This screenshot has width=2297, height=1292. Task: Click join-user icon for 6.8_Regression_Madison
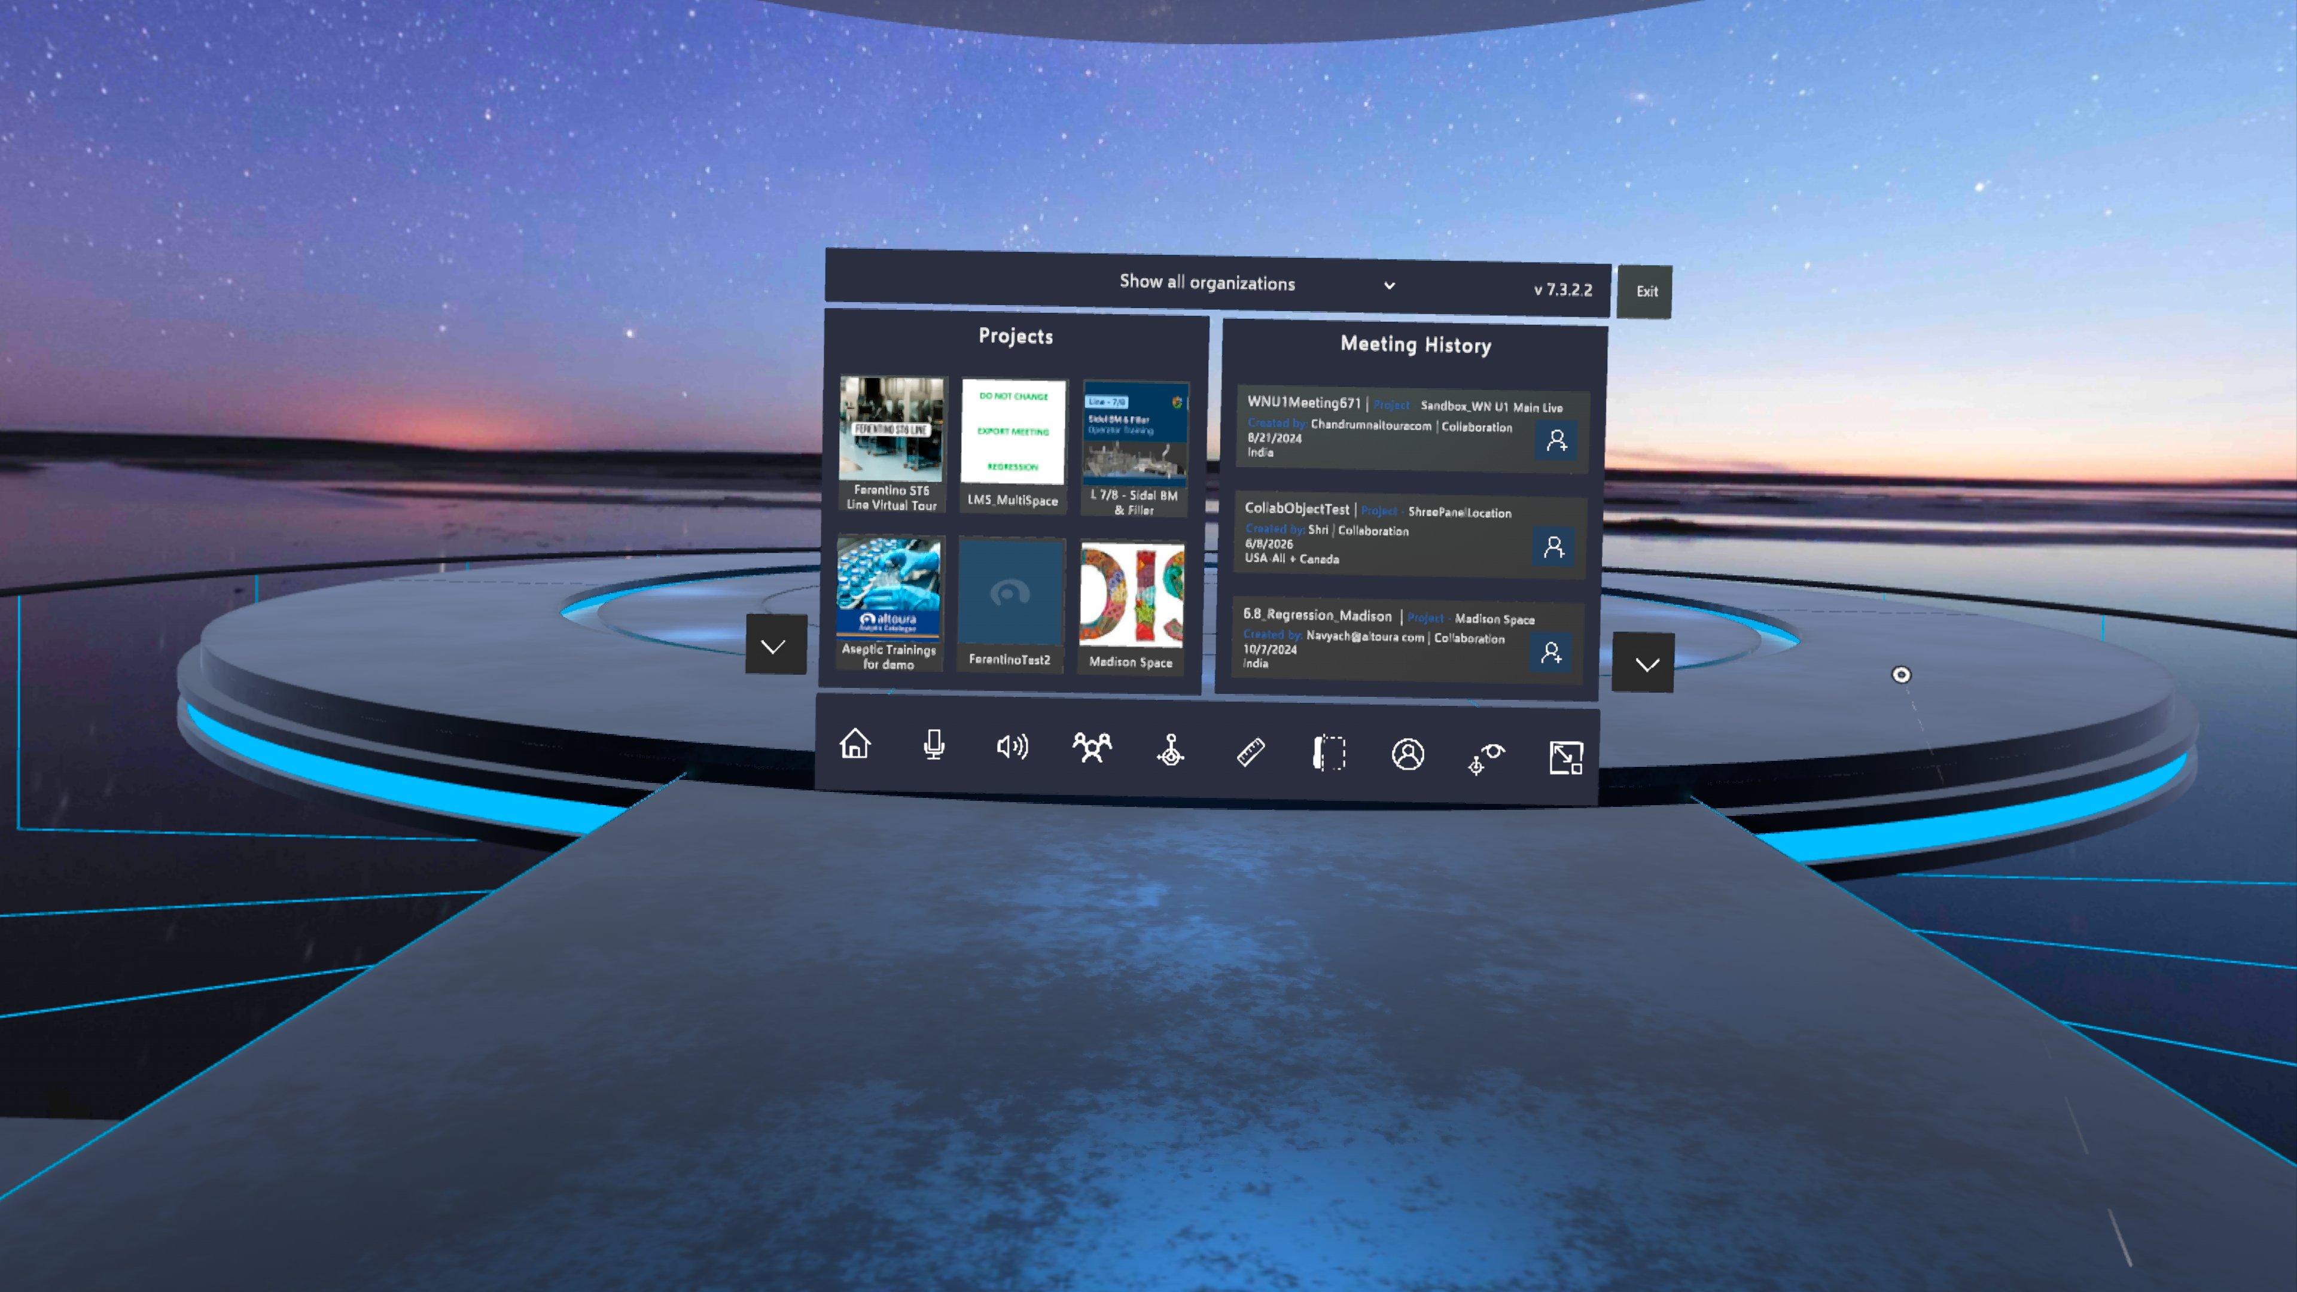(1552, 653)
